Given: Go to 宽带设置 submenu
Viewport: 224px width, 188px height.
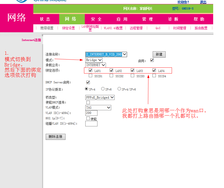Looking at the screenshot, I should coord(47,28).
